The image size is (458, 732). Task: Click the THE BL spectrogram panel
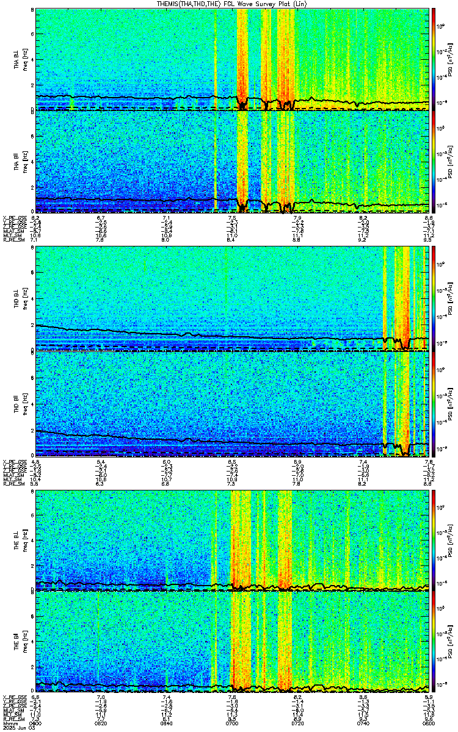[232, 540]
